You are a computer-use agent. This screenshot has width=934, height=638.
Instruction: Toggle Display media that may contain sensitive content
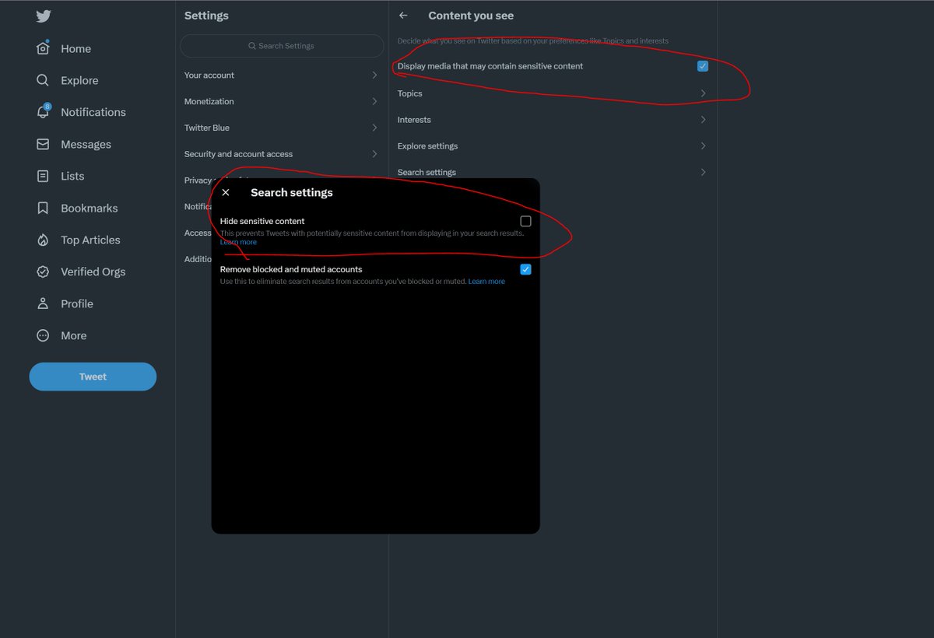tap(703, 66)
